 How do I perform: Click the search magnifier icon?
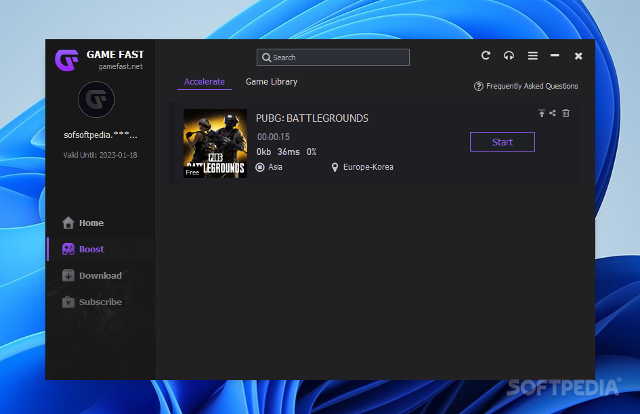pyautogui.click(x=267, y=57)
